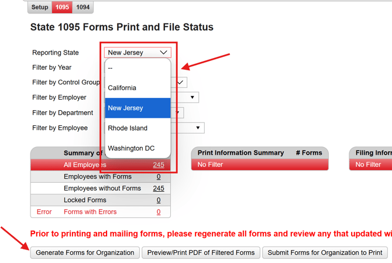Image resolution: width=392 pixels, height=263 pixels.
Task: Select the blank '--' state option
Action: (x=138, y=68)
